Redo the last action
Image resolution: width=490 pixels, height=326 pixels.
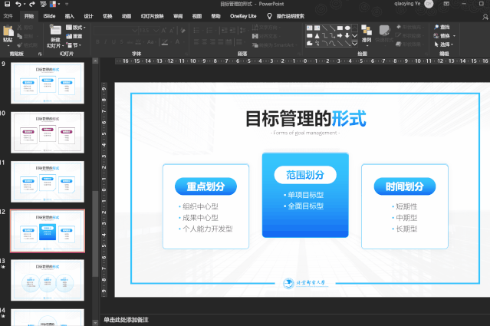[32, 4]
